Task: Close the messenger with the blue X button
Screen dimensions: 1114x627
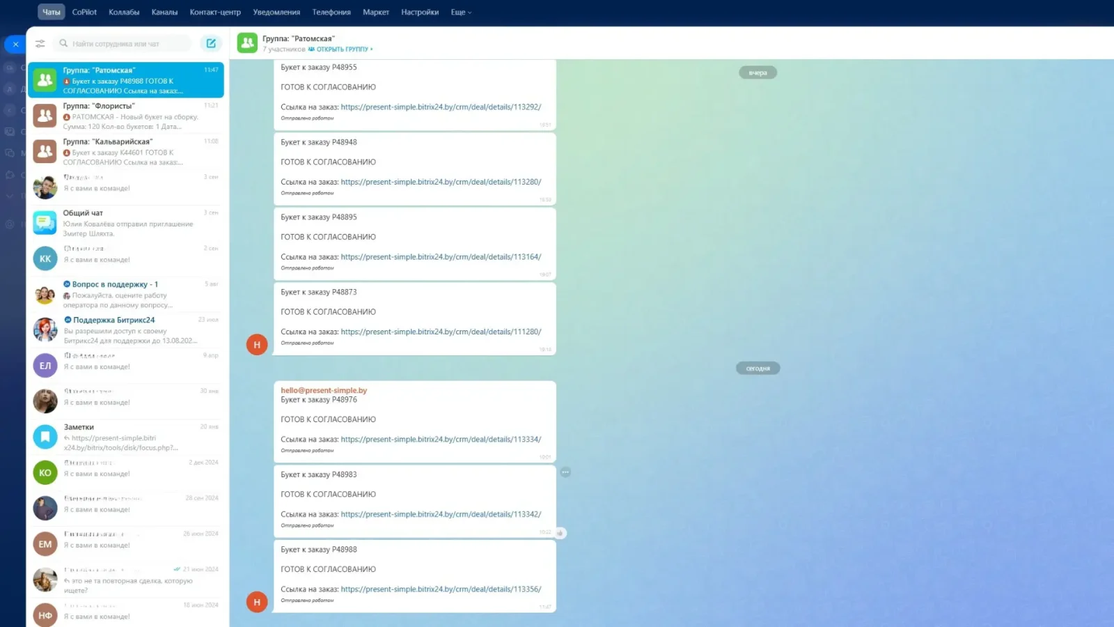Action: pos(15,45)
